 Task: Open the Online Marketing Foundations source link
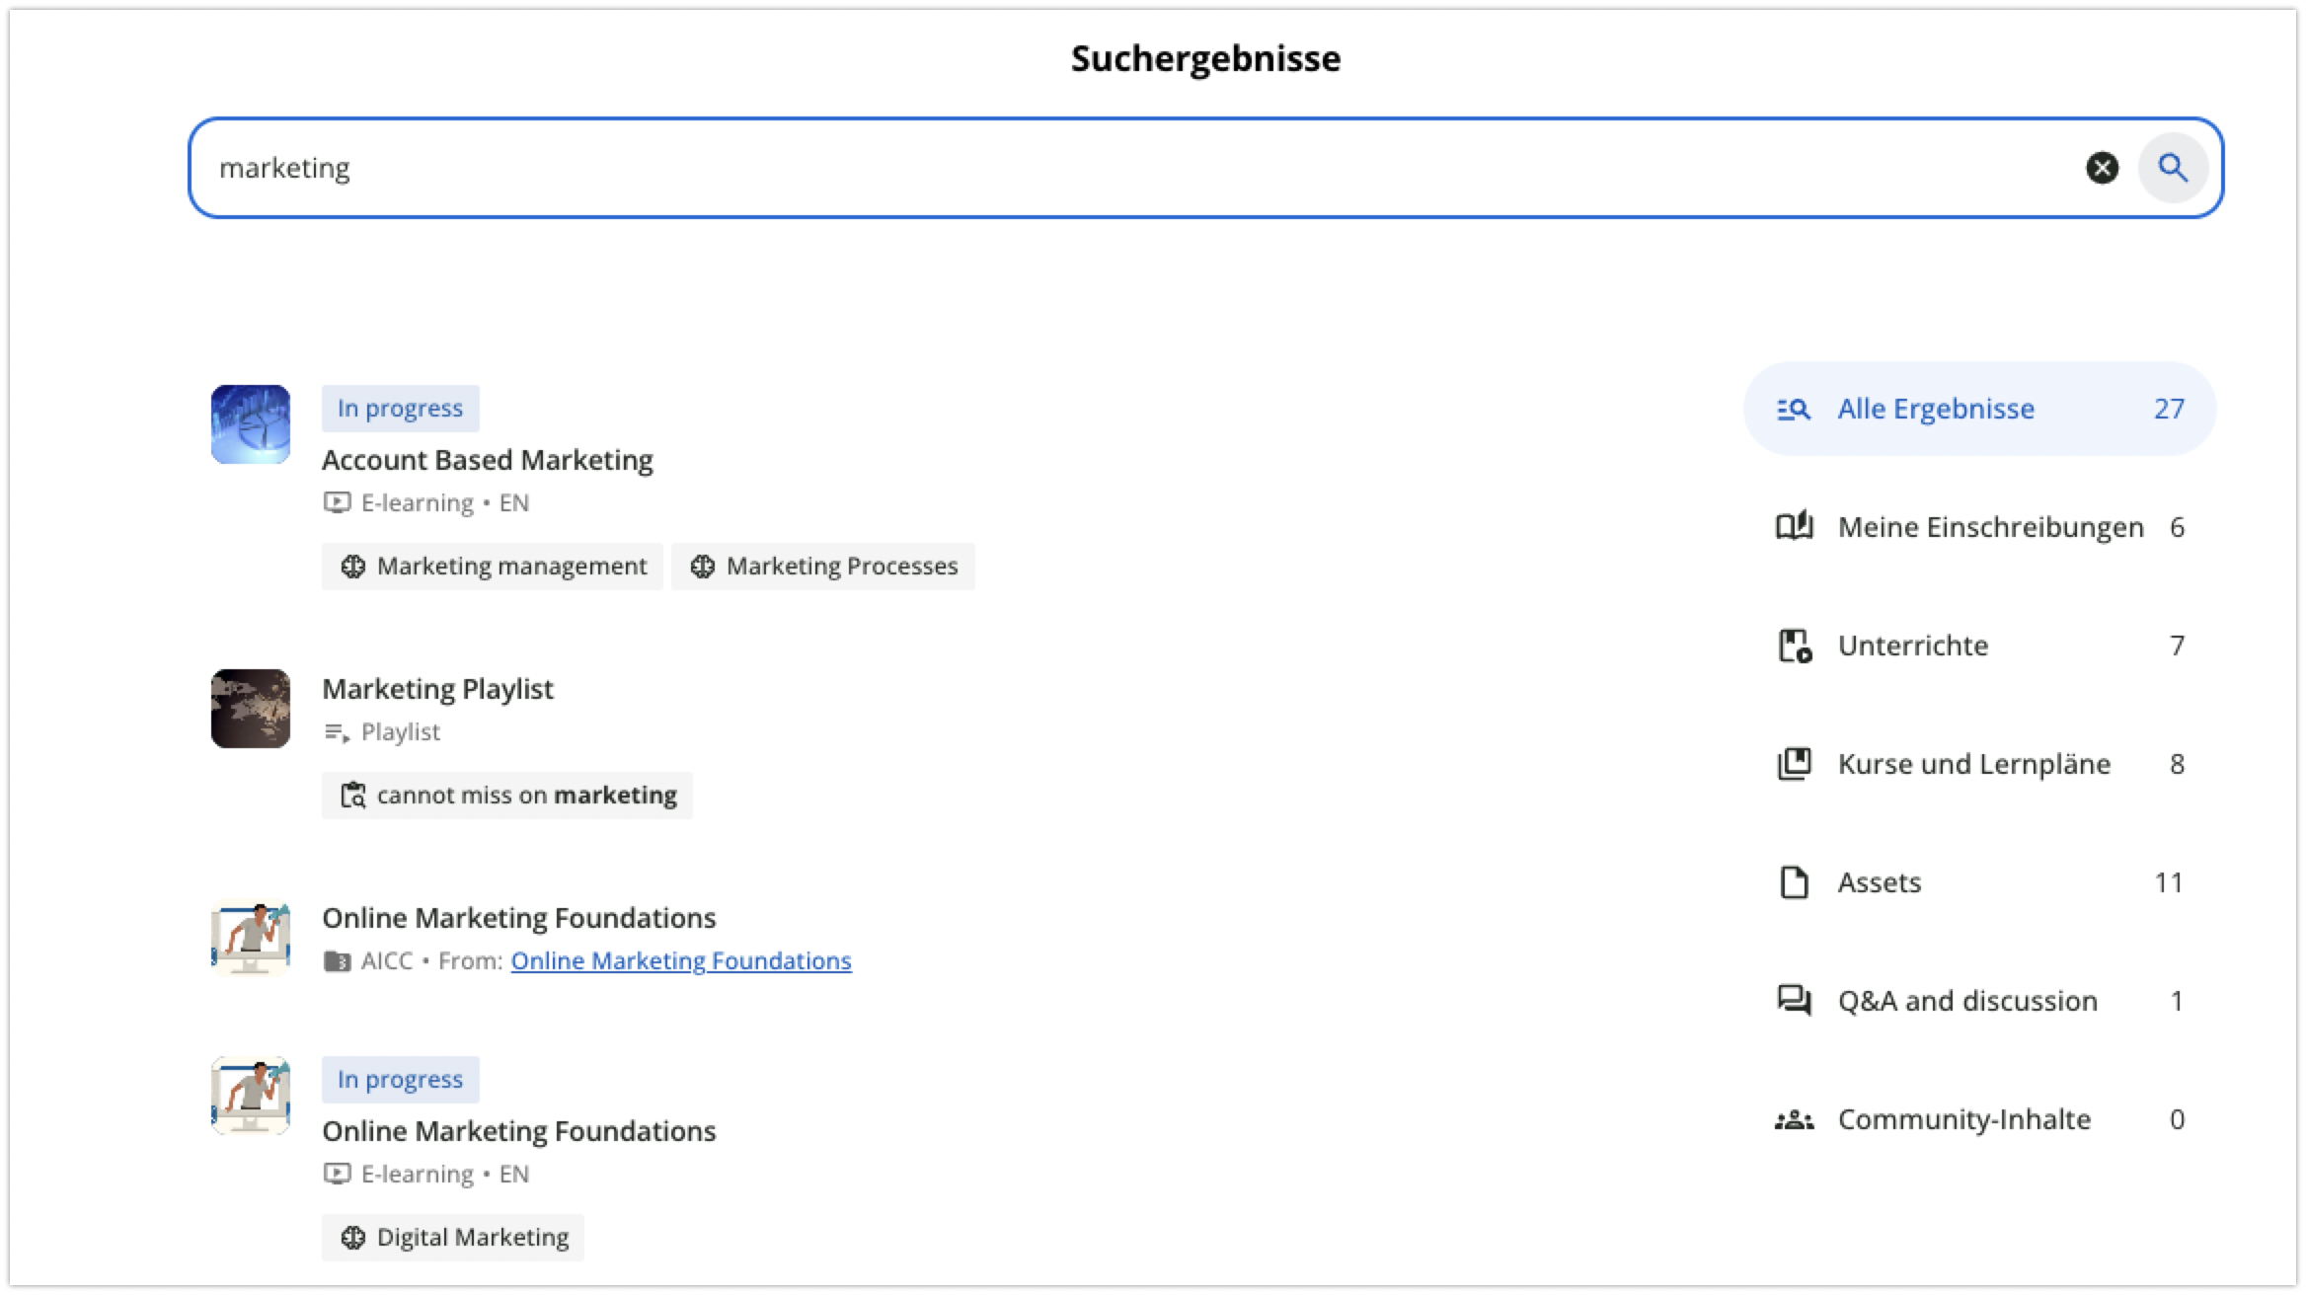pyautogui.click(x=681, y=960)
